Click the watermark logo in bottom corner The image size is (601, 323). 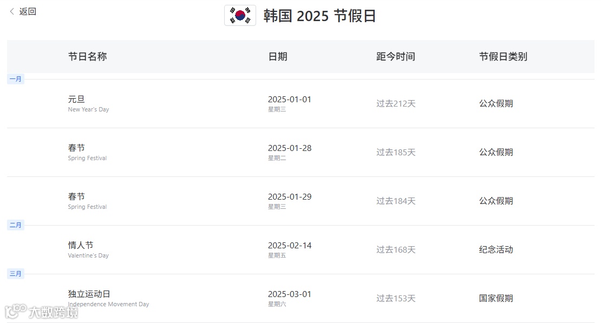click(x=41, y=312)
